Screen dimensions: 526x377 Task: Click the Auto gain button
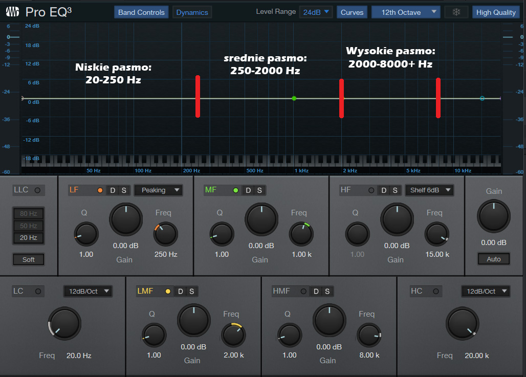tap(493, 259)
